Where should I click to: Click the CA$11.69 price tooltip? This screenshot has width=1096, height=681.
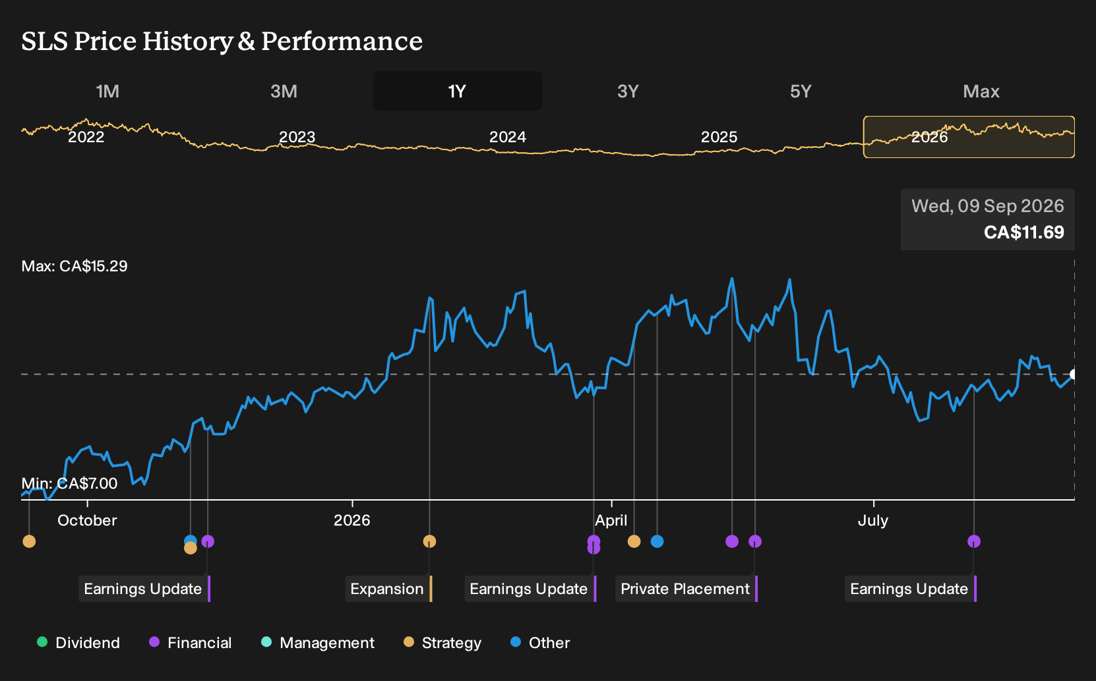(988, 219)
